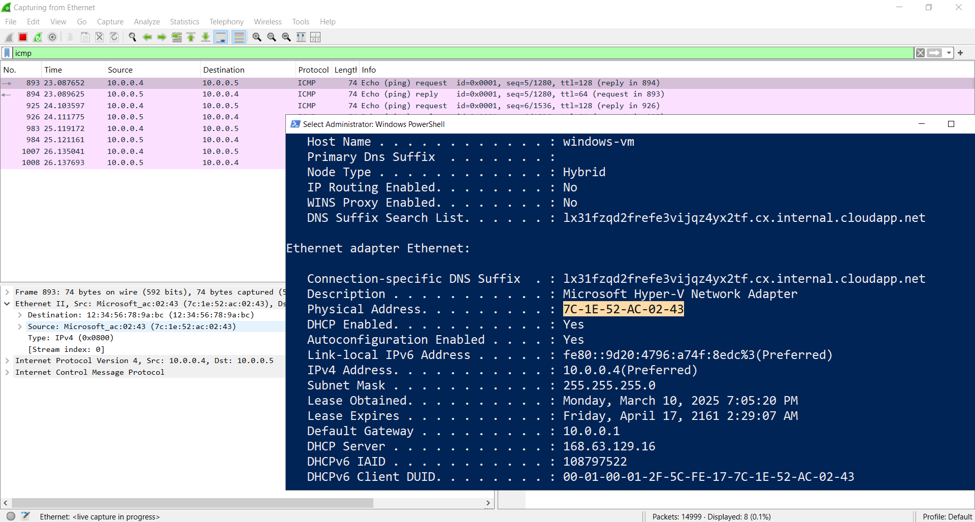
Task: Open the Edit menu
Action: [33, 22]
